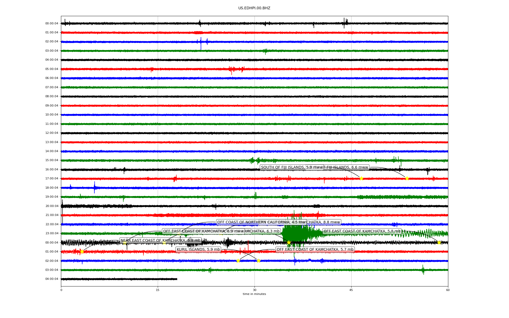
Task: Click the star linked to FIJI ISLANDS 6.6 mww
Action: coord(407,178)
